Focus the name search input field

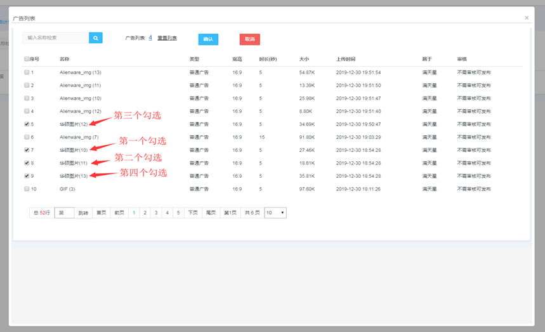56,38
